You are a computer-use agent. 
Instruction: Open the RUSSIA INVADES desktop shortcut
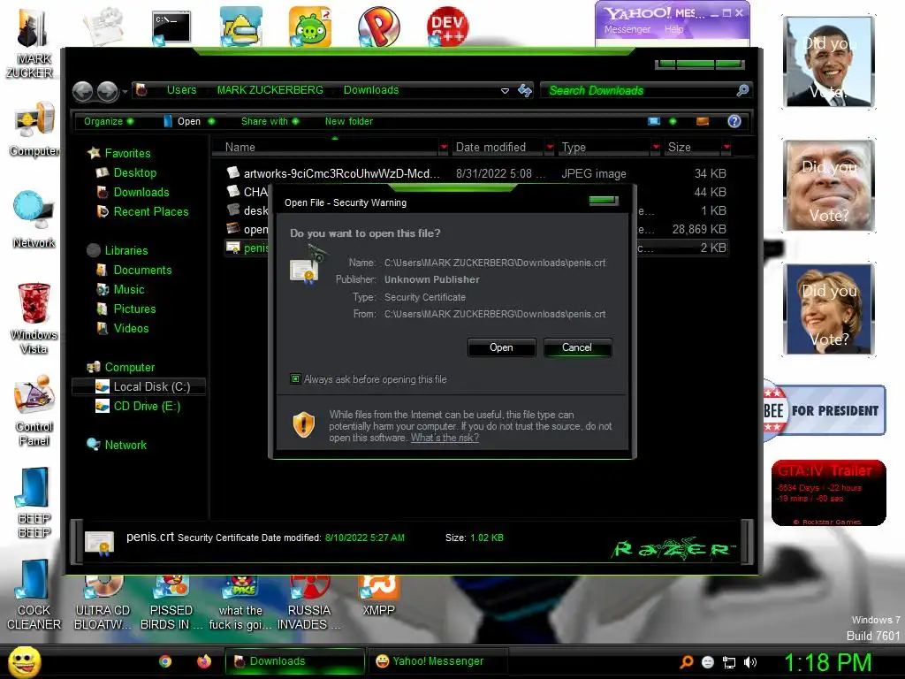[309, 603]
